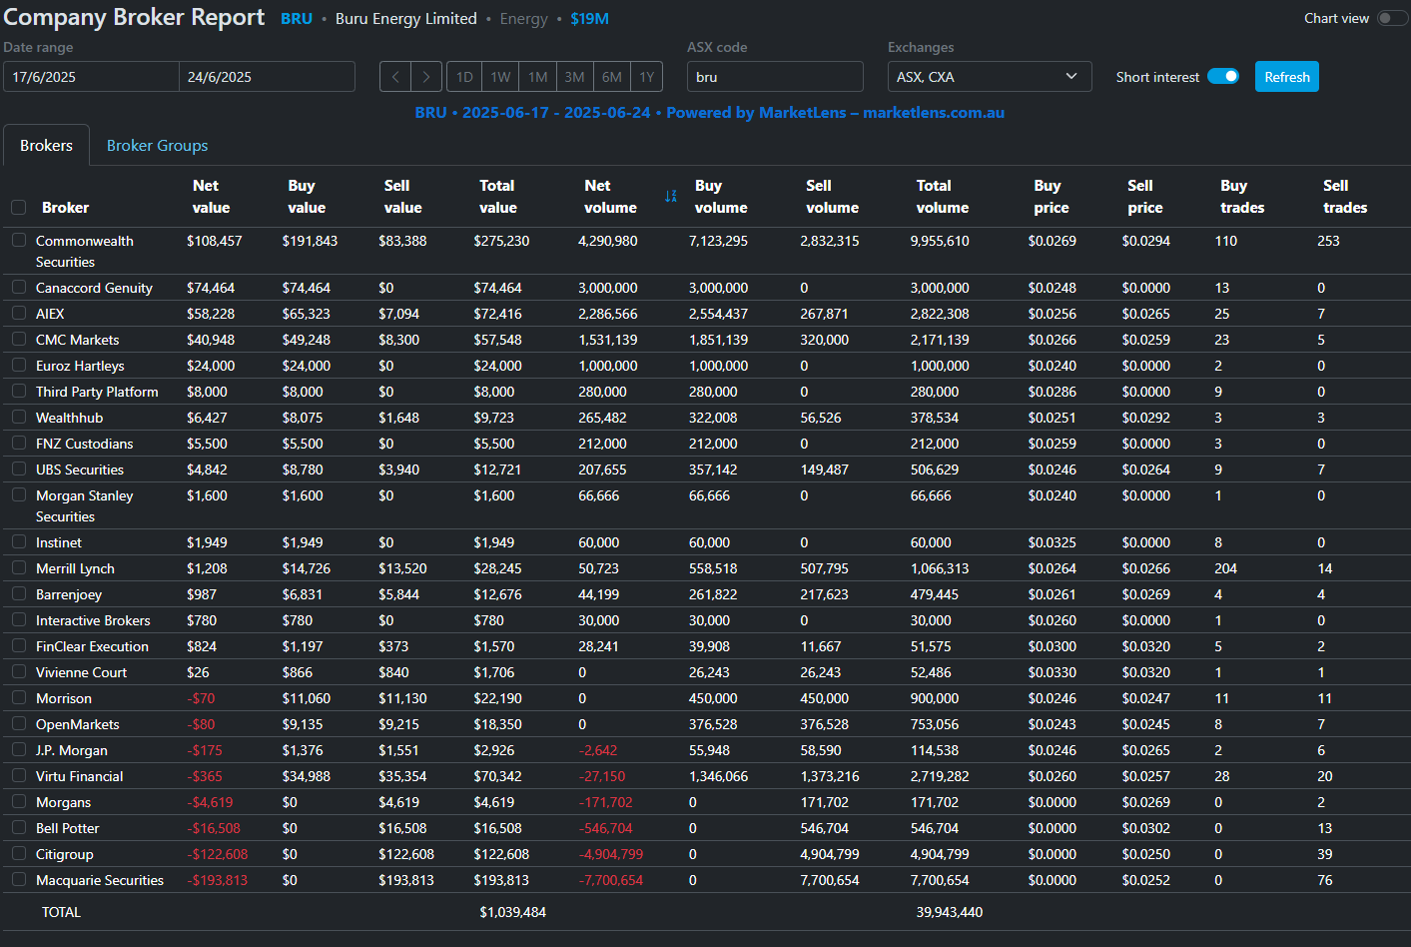The image size is (1411, 947).
Task: Click the next date range arrow
Action: tap(426, 77)
